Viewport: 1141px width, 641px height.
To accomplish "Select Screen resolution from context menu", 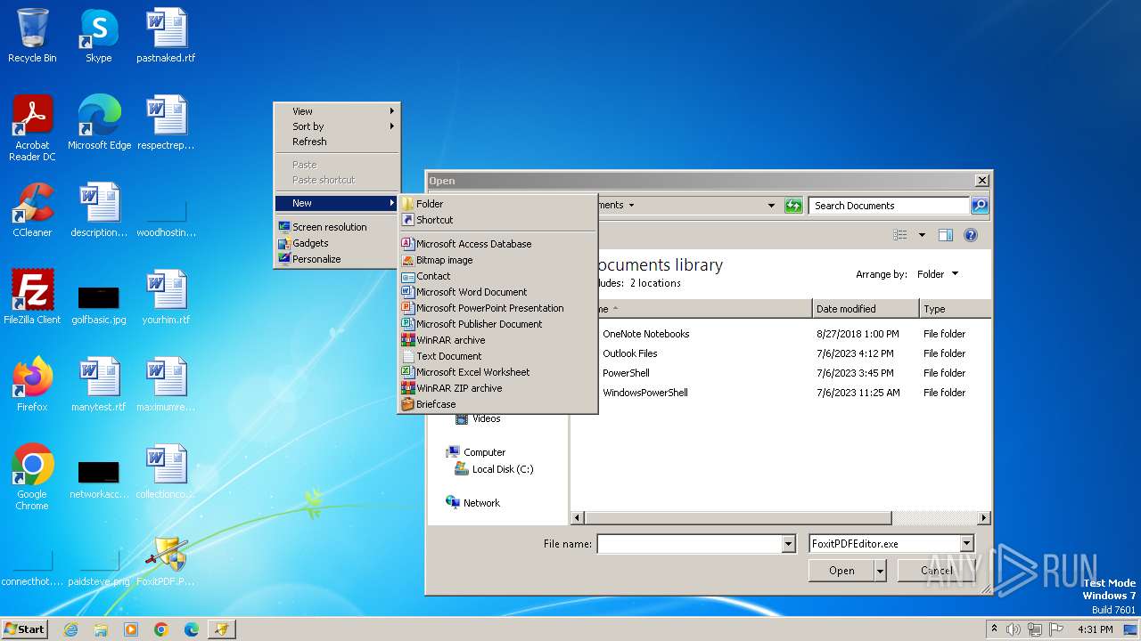I will click(x=337, y=227).
